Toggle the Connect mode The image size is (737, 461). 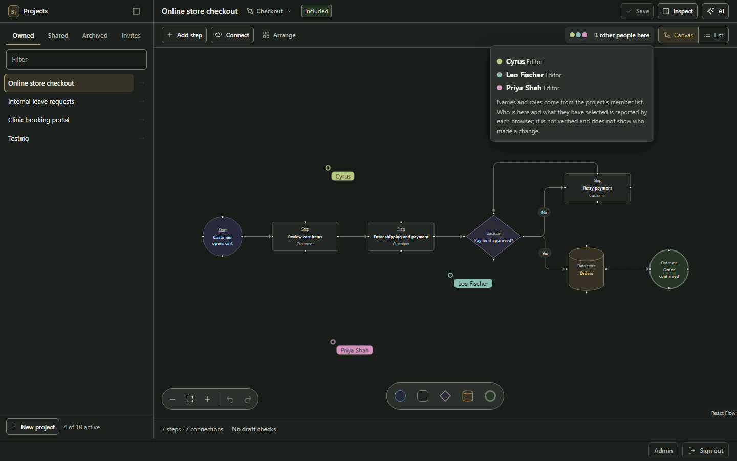(232, 35)
